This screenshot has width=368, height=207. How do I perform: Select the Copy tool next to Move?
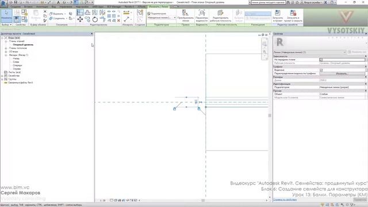click(87, 19)
